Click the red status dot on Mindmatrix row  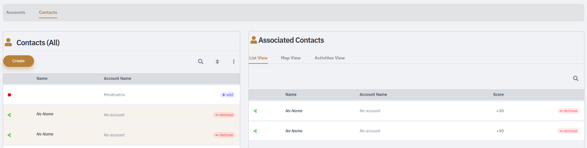click(9, 95)
